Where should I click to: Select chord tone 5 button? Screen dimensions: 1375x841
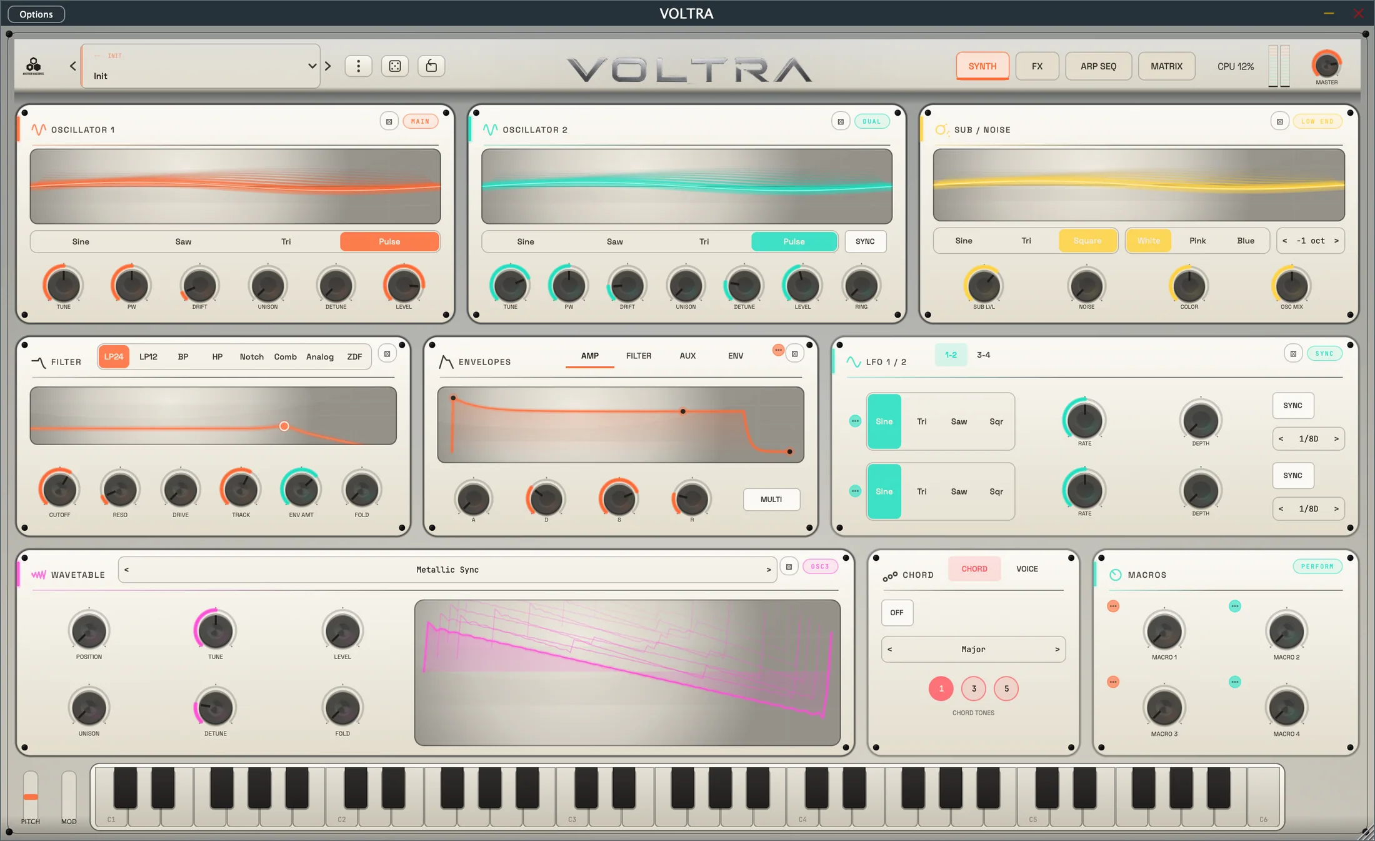[x=1006, y=688]
